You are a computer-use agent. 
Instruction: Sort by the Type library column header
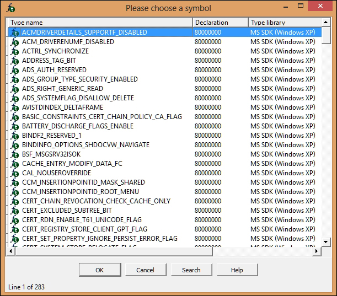pyautogui.click(x=285, y=23)
